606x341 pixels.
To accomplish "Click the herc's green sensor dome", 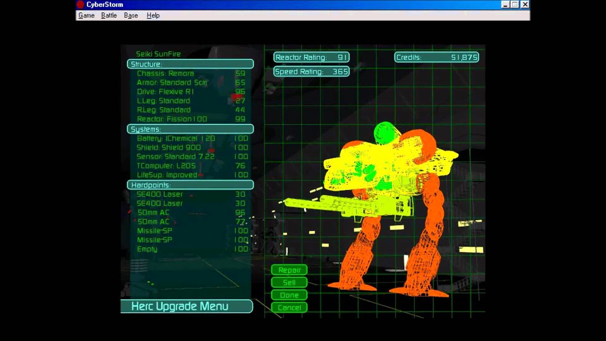I will point(386,132).
